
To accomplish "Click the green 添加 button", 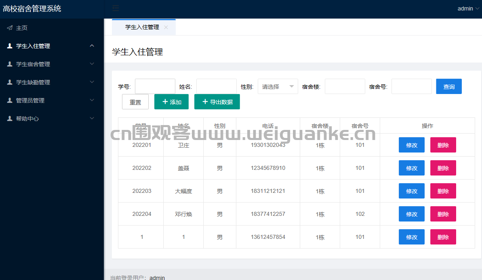I will point(172,102).
